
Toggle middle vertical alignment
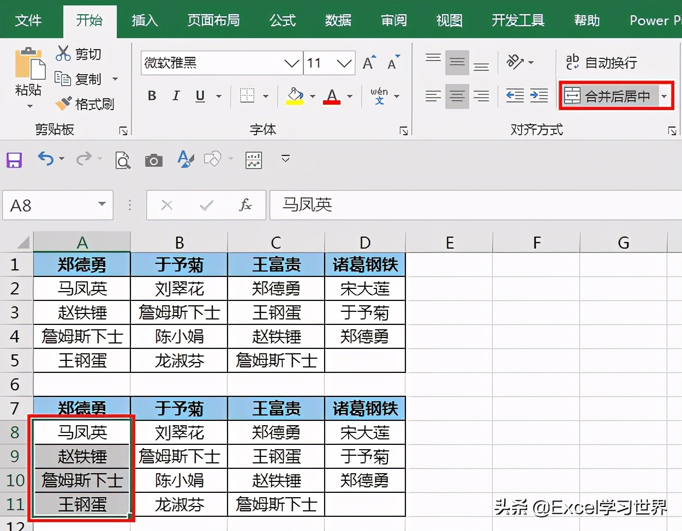pyautogui.click(x=457, y=63)
